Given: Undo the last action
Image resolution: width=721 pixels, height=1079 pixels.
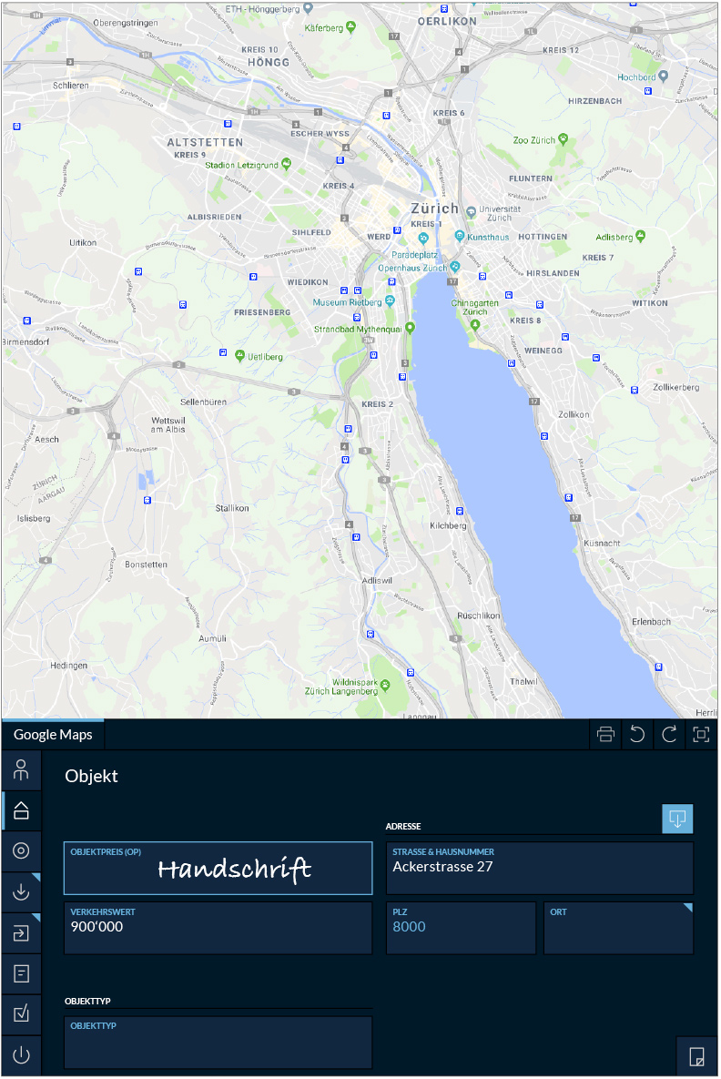Looking at the screenshot, I should pos(637,735).
